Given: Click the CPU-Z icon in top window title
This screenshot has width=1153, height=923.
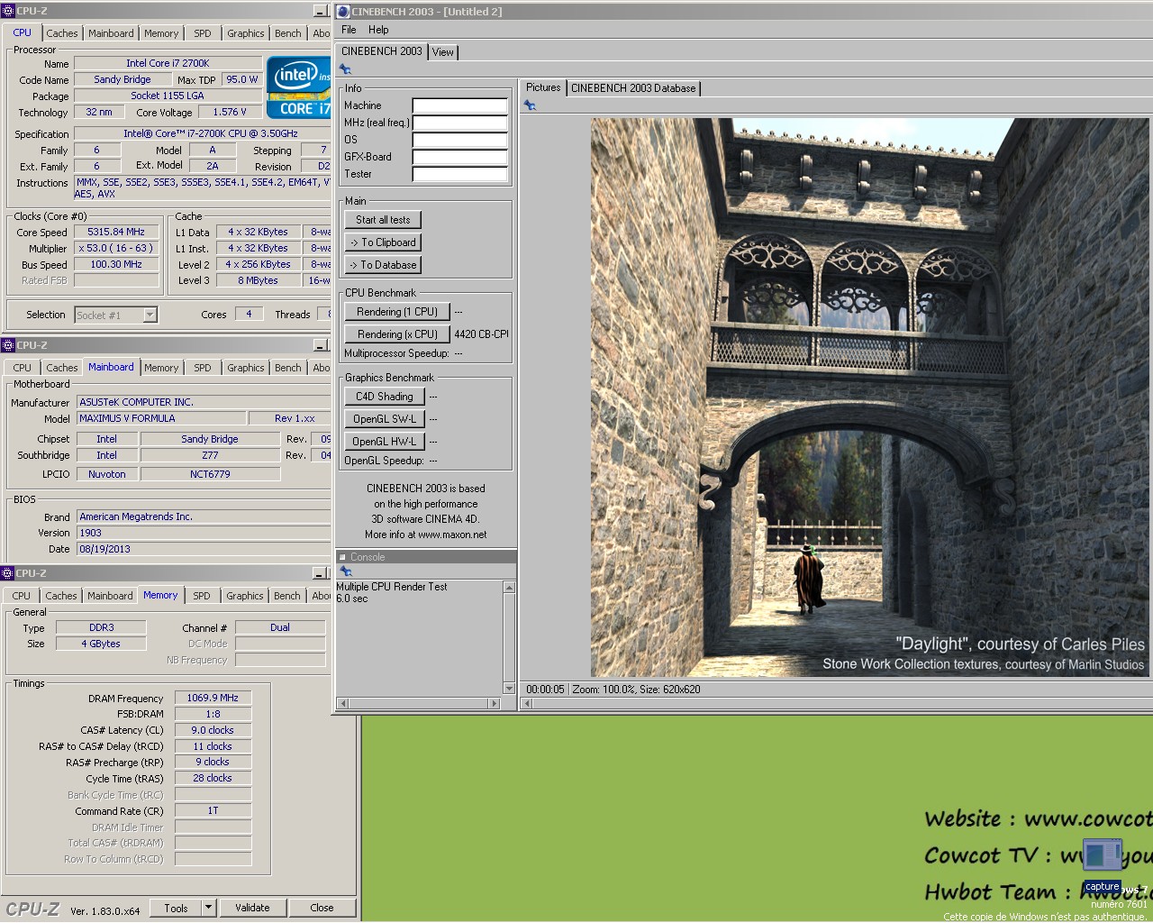Looking at the screenshot, I should 8,11.
